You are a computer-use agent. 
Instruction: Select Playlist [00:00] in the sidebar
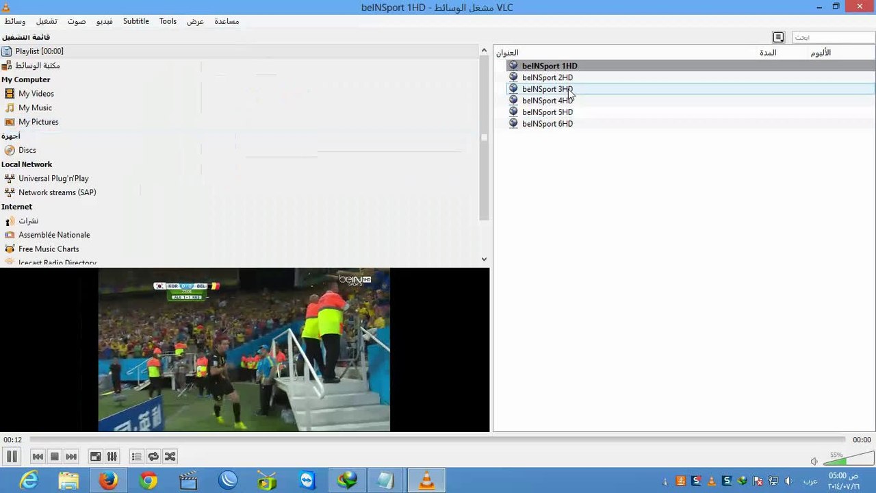pos(240,51)
